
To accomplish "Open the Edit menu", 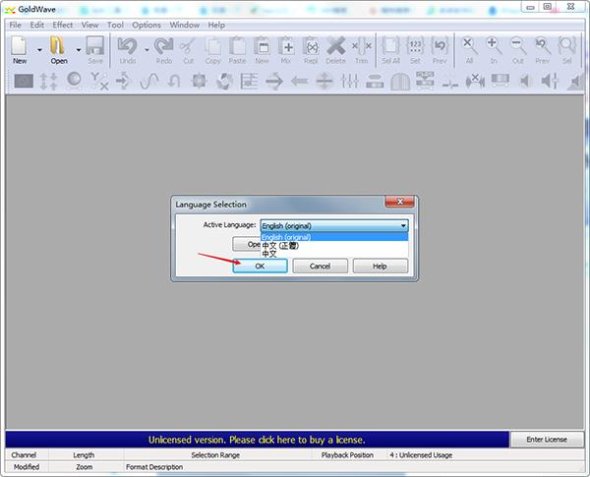I will tap(37, 26).
